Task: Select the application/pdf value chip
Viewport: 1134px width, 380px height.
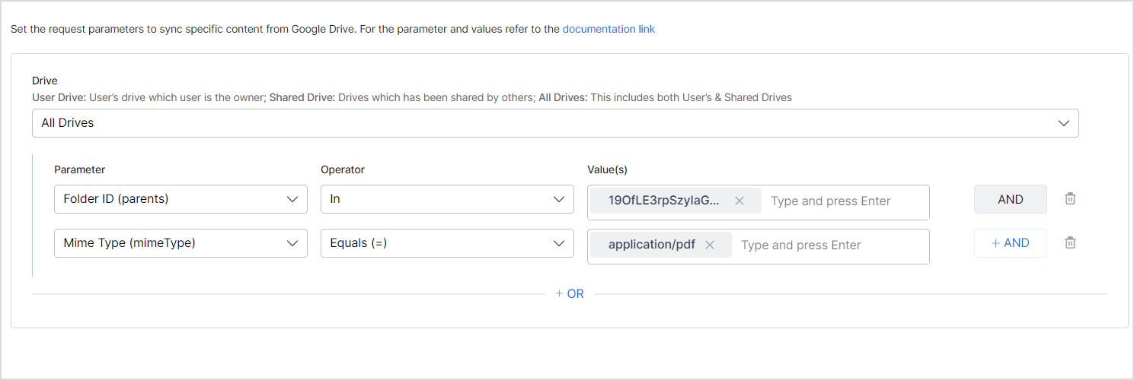Action: pyautogui.click(x=651, y=245)
